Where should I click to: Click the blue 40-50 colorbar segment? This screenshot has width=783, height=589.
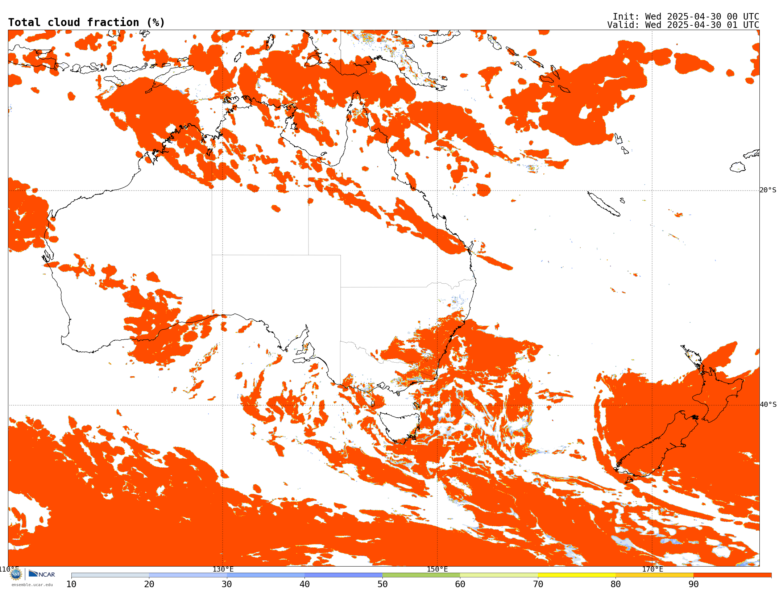point(343,575)
